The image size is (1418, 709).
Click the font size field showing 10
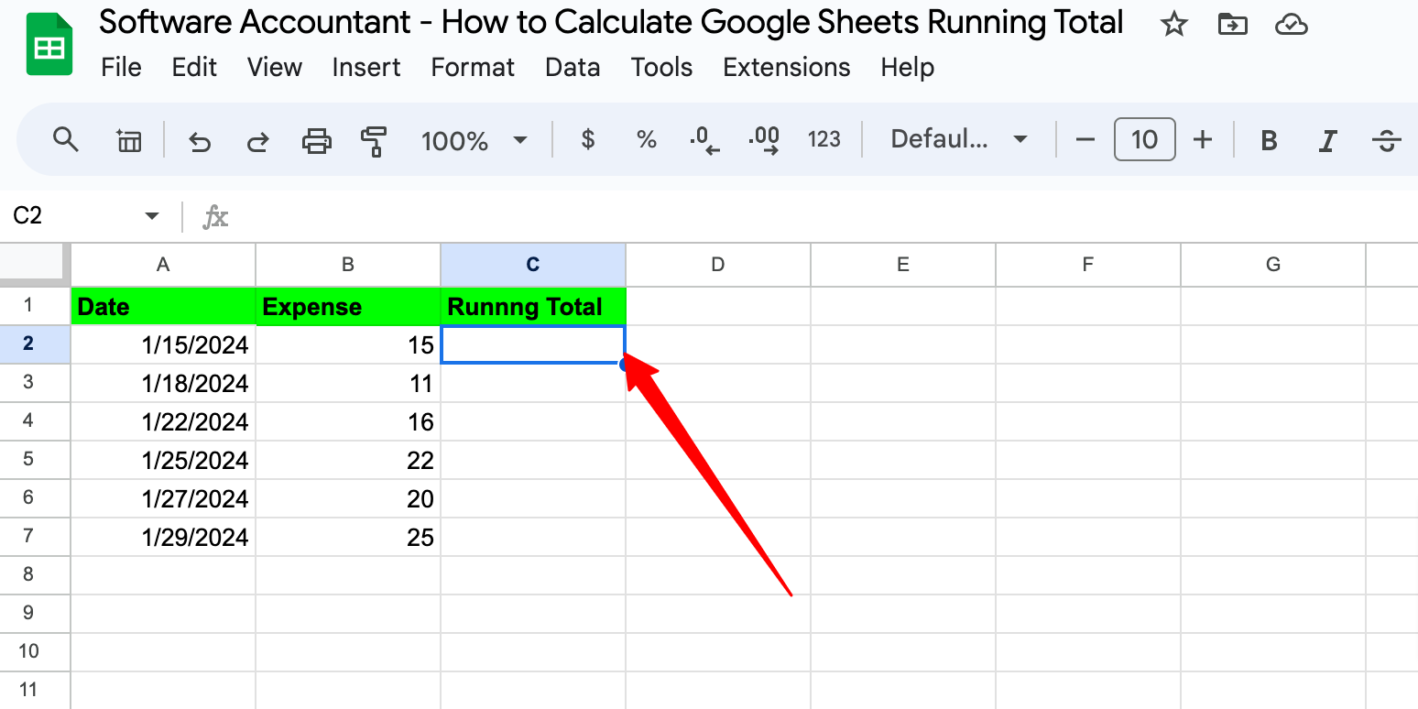click(x=1144, y=139)
